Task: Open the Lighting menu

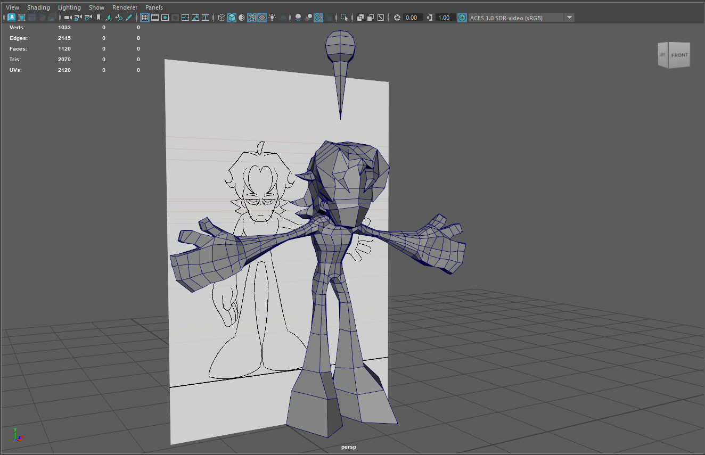Action: coord(69,7)
